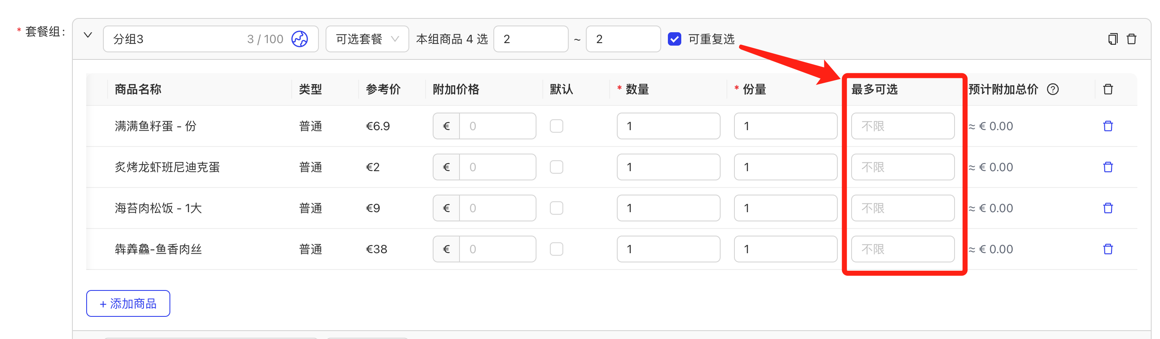Image resolution: width=1160 pixels, height=339 pixels.
Task: Open the 可选套餐 dropdown
Action: (x=367, y=39)
